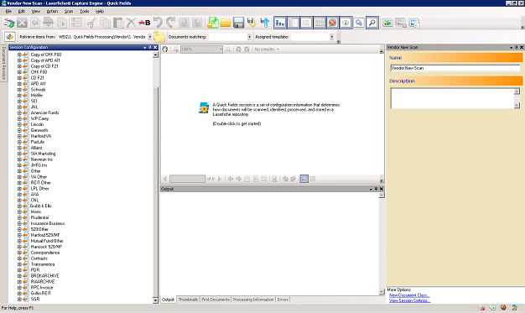Viewport: 525px width, 313px height.
Task: Switch to the Processing Information tab
Action: click(x=253, y=300)
